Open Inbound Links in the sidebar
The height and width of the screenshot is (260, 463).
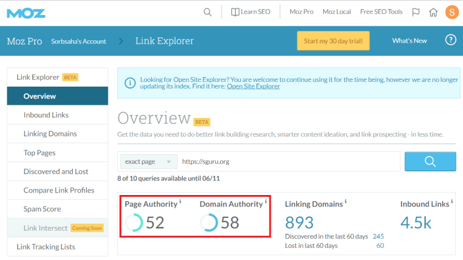58,115
